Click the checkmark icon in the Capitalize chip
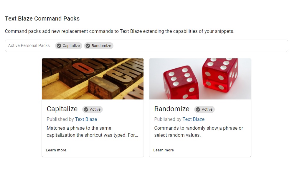This screenshot has height=169, width=292. 59,46
